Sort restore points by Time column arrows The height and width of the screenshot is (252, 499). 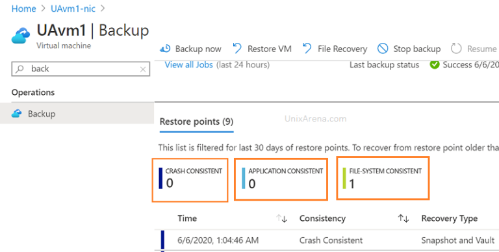pyautogui.click(x=281, y=219)
